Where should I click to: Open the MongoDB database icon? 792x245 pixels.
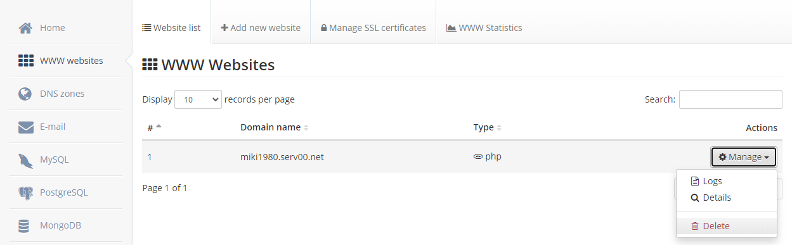point(25,225)
